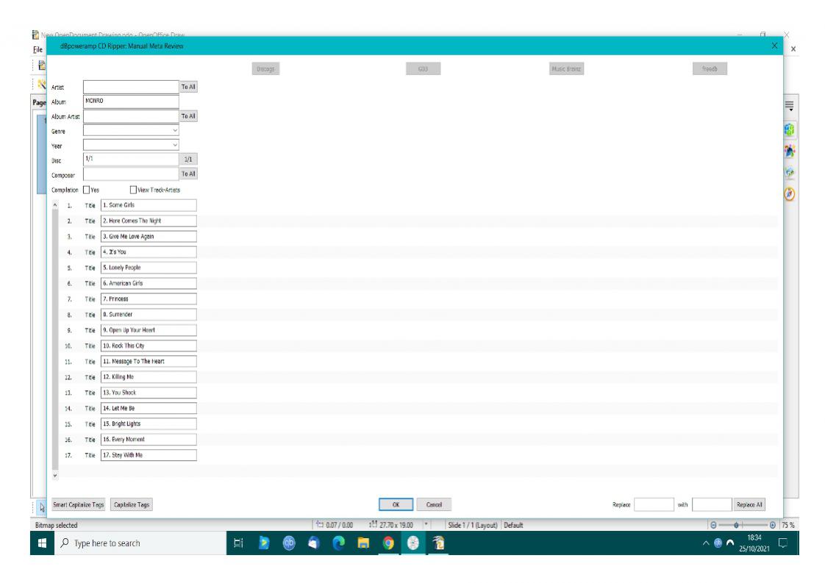Open the sidebar settings hamburger menu
825x583 pixels.
[788, 106]
